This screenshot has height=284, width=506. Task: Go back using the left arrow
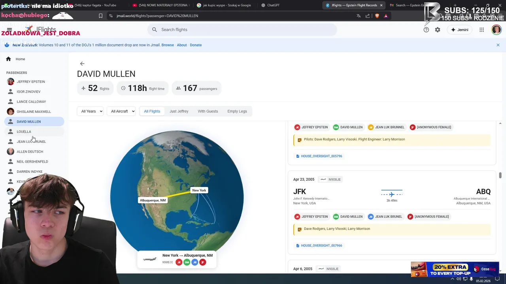82,64
